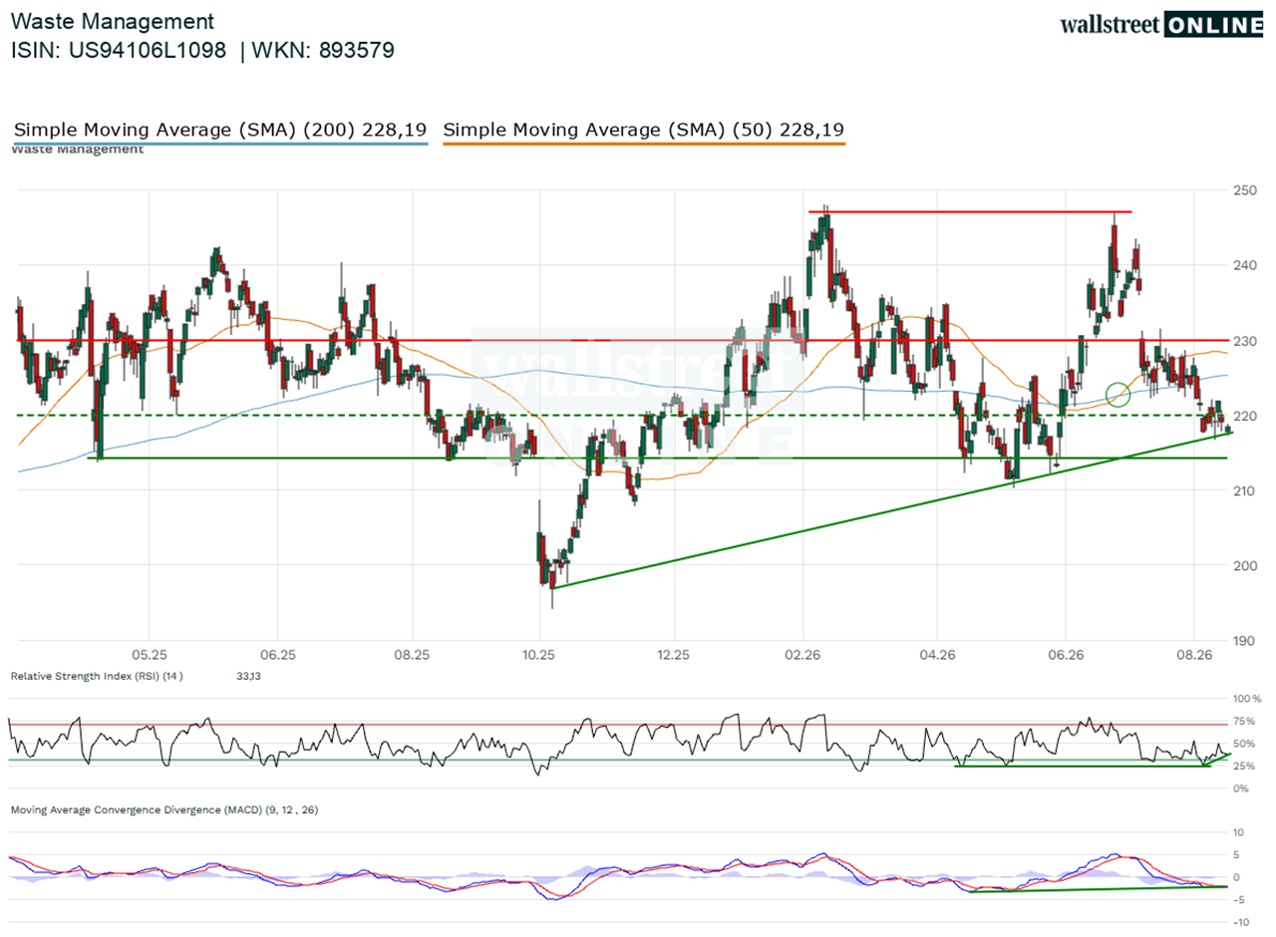Click the 200 price axis label
The image size is (1276, 937).
[x=1246, y=565]
